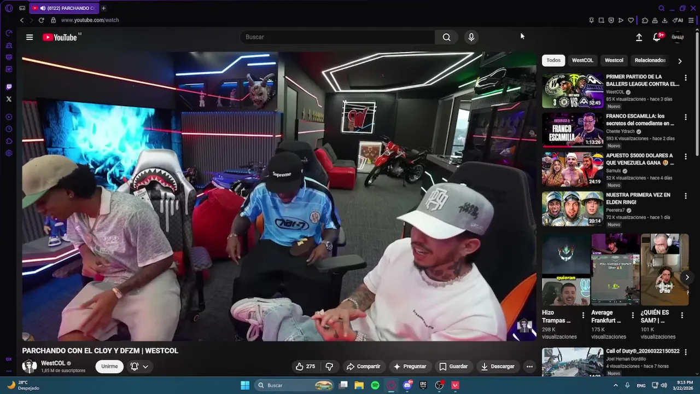Open browser downloads icon
700x394 pixels.
(664, 20)
